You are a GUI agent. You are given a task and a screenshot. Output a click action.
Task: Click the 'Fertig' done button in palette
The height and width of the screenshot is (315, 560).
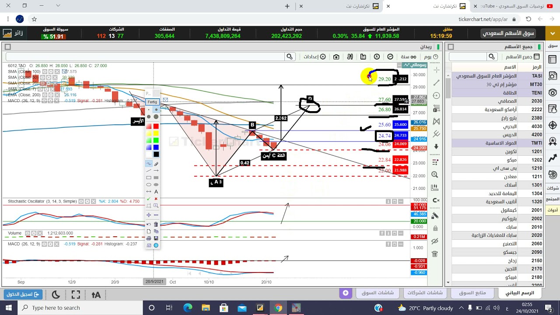point(152,102)
